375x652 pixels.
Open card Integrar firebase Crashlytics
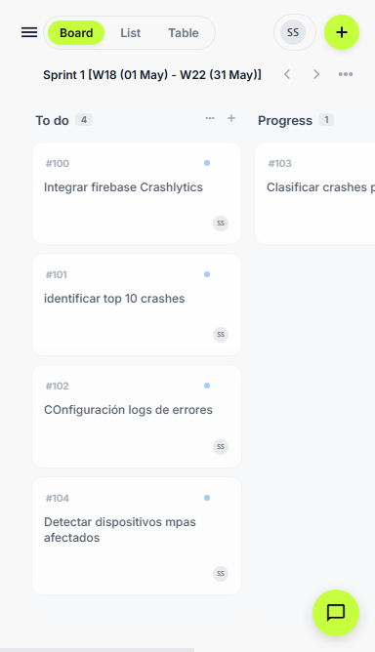[137, 193]
